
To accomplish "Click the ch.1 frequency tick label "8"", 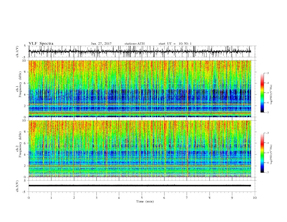I will click(25, 72).
